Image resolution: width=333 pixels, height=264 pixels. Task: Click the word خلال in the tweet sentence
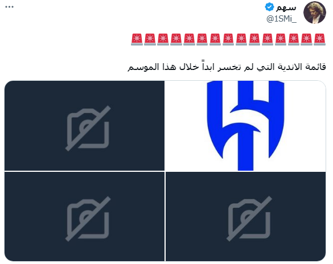189,67
